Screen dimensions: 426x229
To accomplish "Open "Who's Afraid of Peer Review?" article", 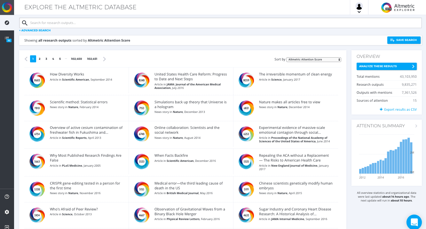I will 74,209.
